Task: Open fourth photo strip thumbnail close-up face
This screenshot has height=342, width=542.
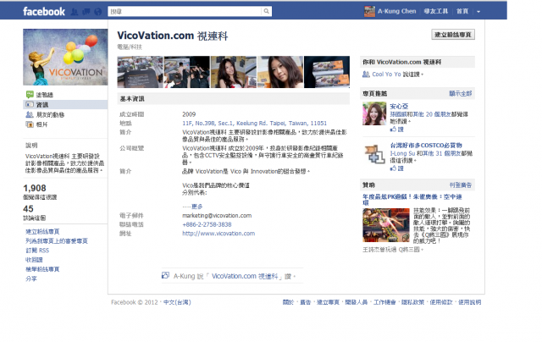Action: (x=280, y=72)
